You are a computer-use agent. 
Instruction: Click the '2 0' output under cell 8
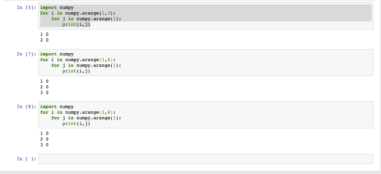pyautogui.click(x=44, y=139)
